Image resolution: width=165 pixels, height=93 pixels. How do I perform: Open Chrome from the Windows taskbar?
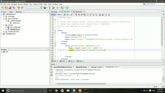click(x=56, y=91)
